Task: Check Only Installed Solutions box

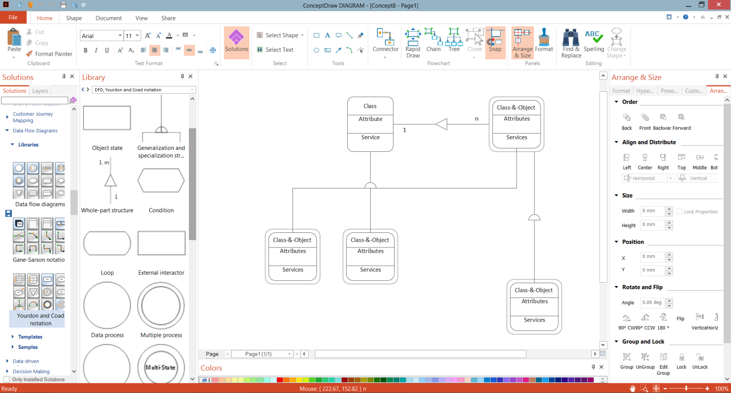Action: (7, 379)
